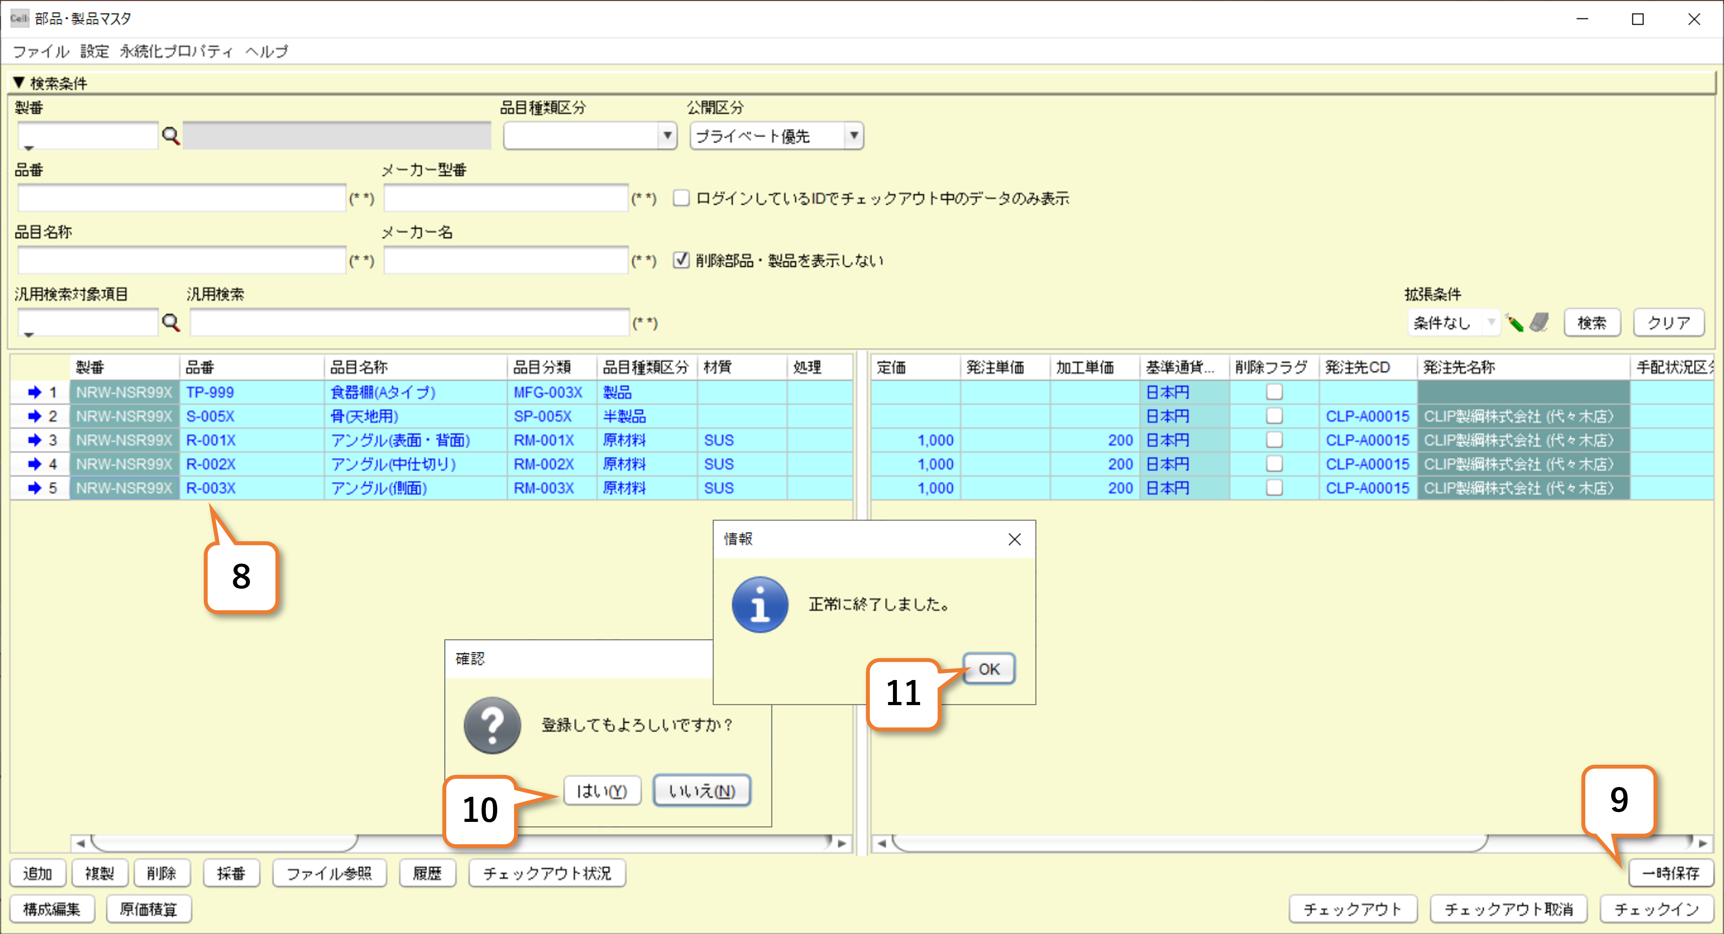Click OK in the 情報 dialog
Screen dimensions: 1724x934
pyautogui.click(x=989, y=669)
